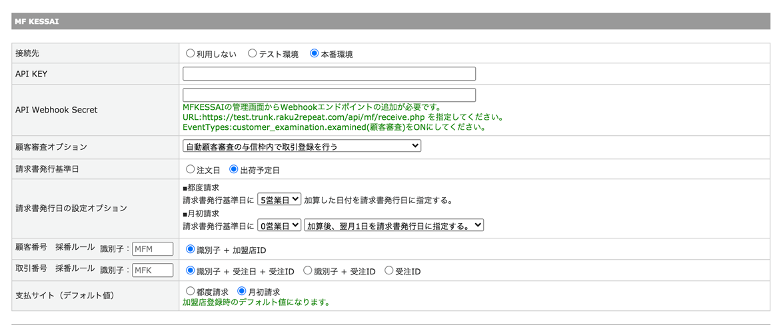Click the EventTypes customer_examination.examined note

click(x=335, y=127)
